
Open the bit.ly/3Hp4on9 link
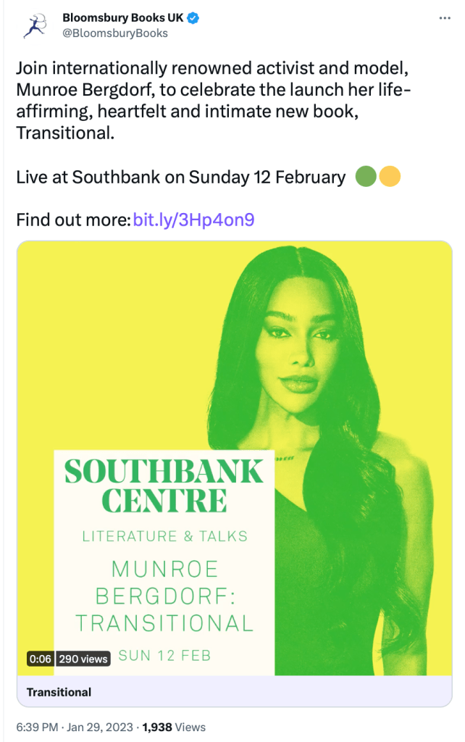(x=193, y=220)
